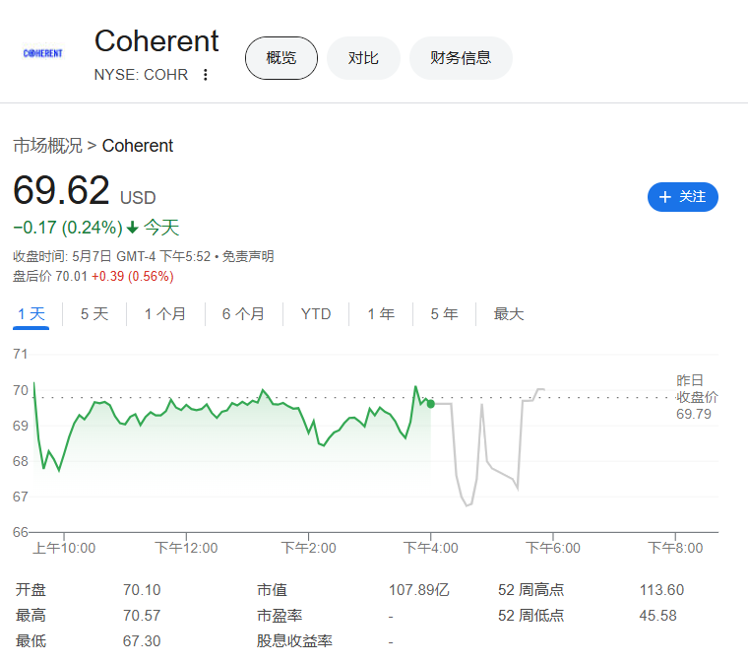Click the 收盘时间 5月7日 timestamp

coord(111,256)
